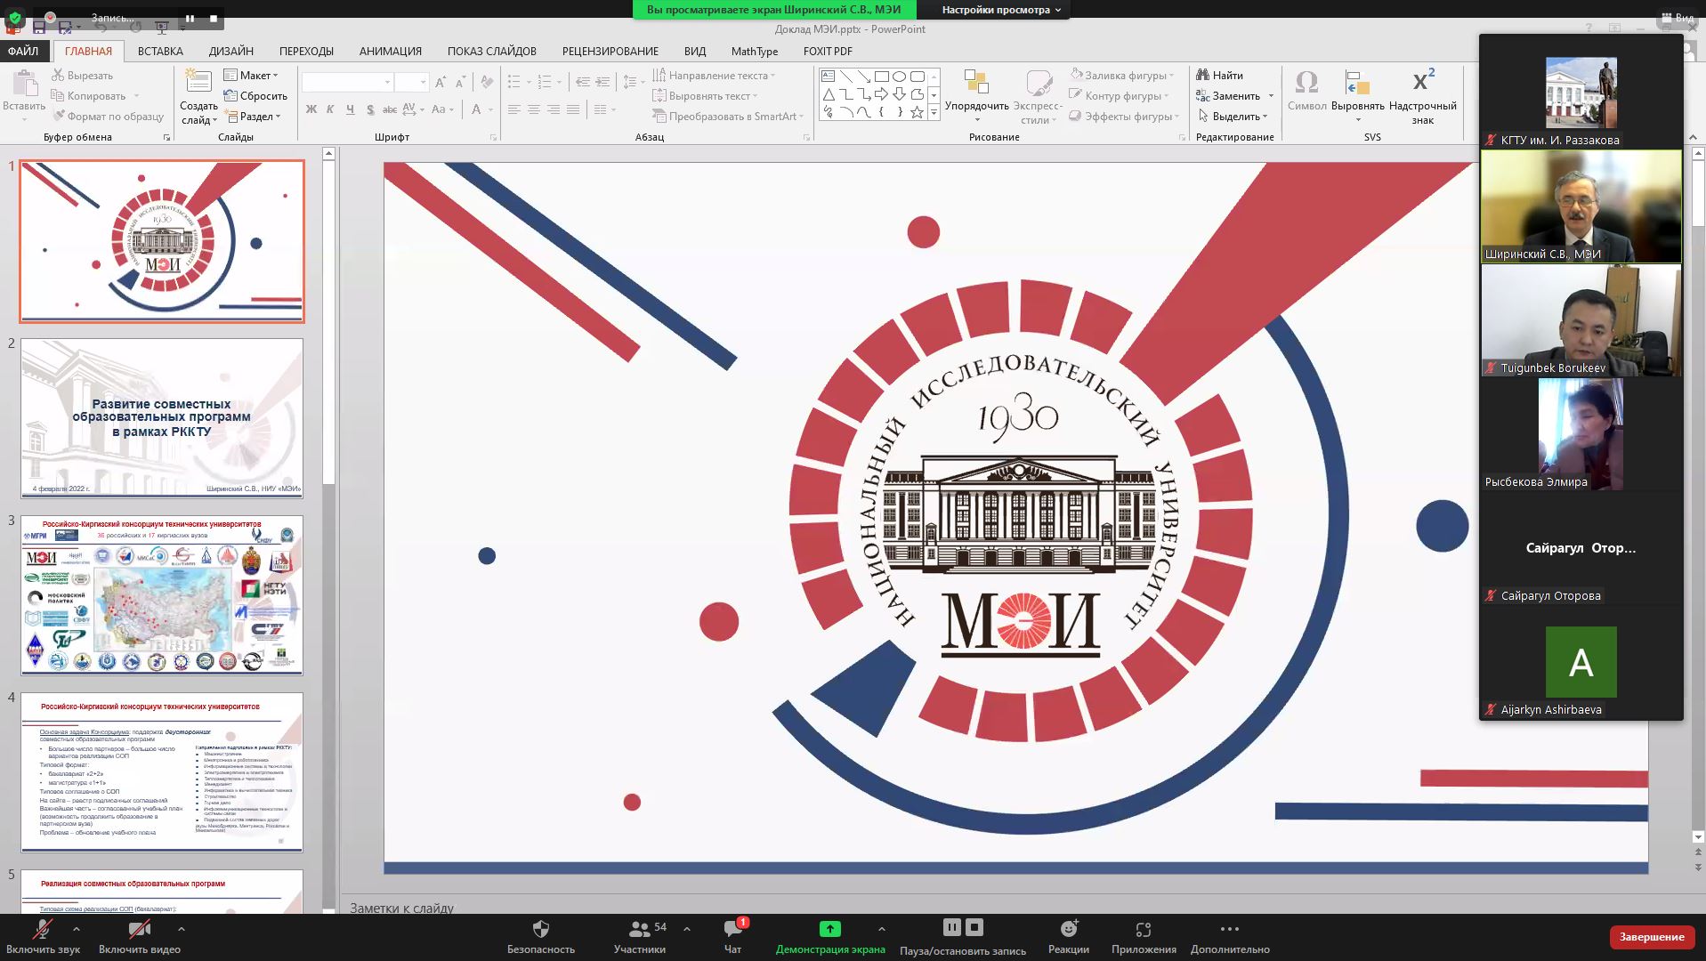Click Demonstration screen (Демонстрация экрана) button
Viewport: 1706px width, 961px height.
(830, 937)
